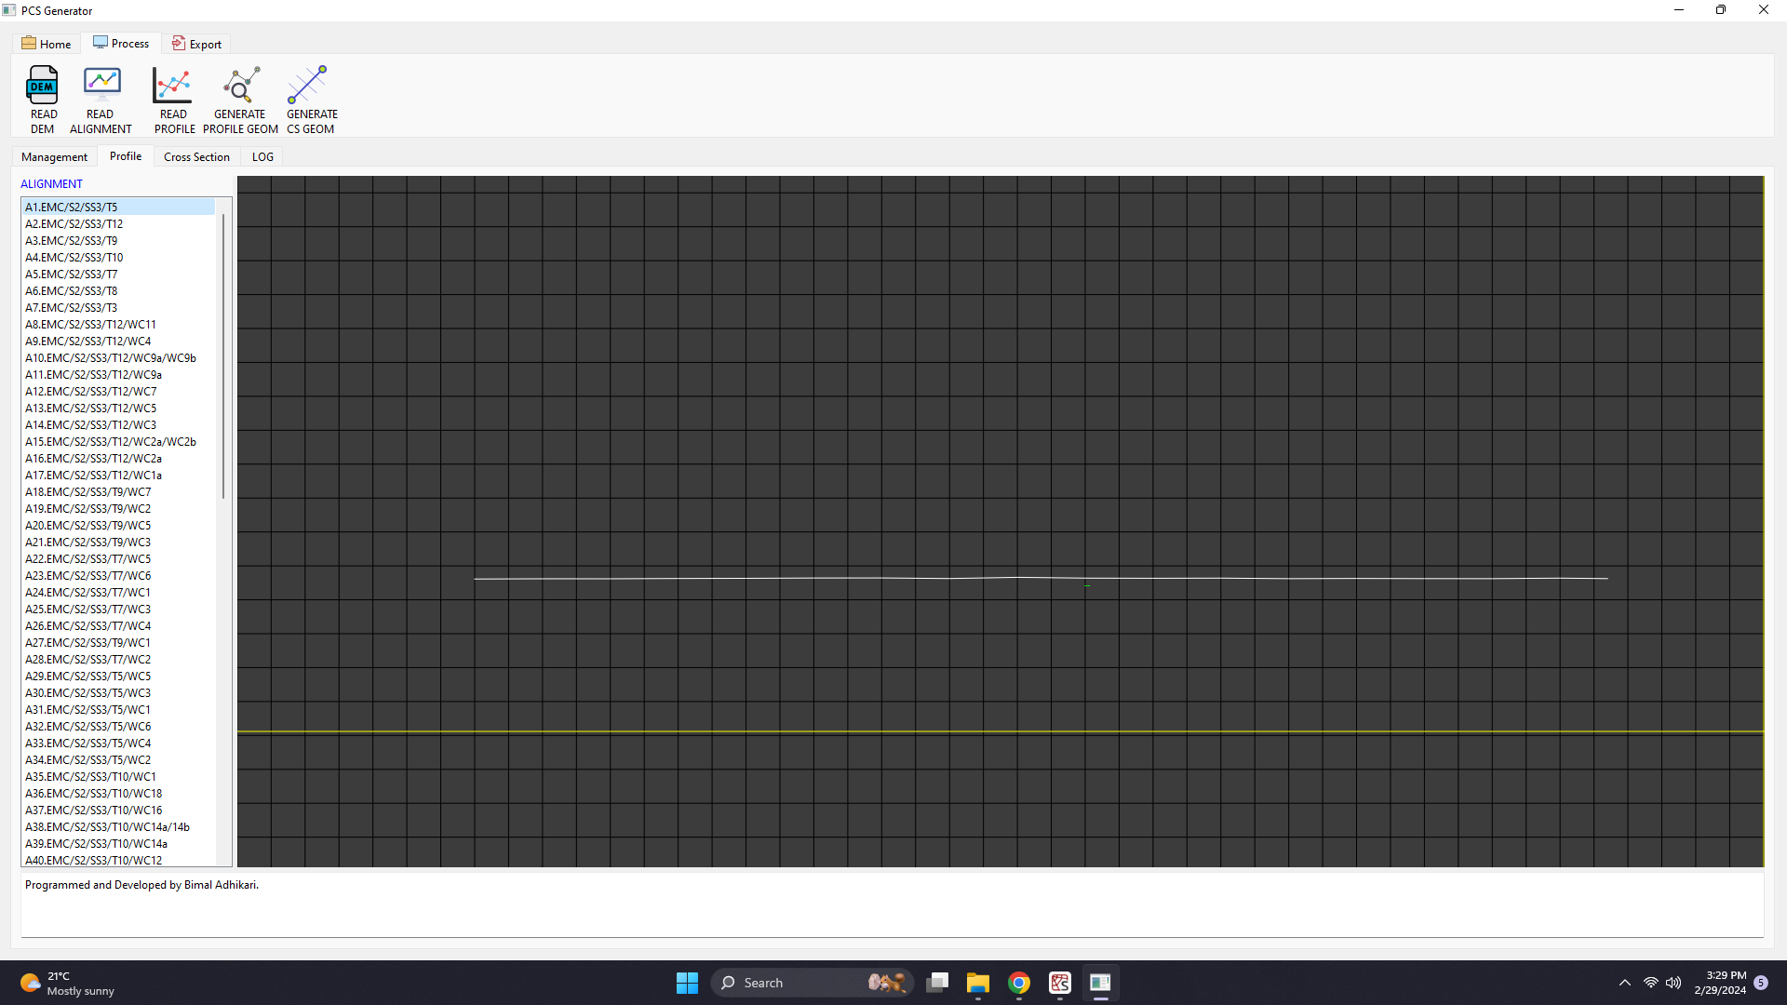Open File Explorer from taskbar
The width and height of the screenshot is (1787, 1005).
[x=977, y=983]
